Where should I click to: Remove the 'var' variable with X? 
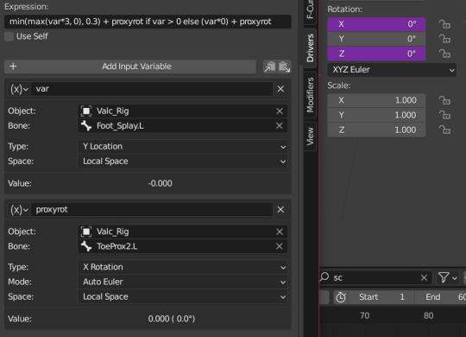(x=280, y=89)
